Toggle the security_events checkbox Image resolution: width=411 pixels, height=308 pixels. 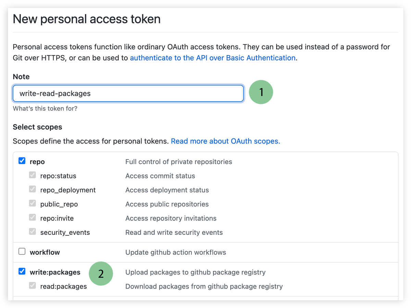(x=33, y=232)
